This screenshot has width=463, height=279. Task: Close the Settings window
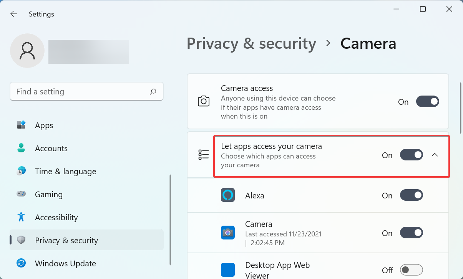(449, 9)
